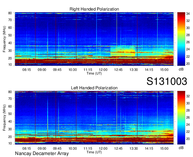The image size is (193, 157).
Task: Click 40 MHz tick on right-handed frequency axis
Action: coord(10,43)
